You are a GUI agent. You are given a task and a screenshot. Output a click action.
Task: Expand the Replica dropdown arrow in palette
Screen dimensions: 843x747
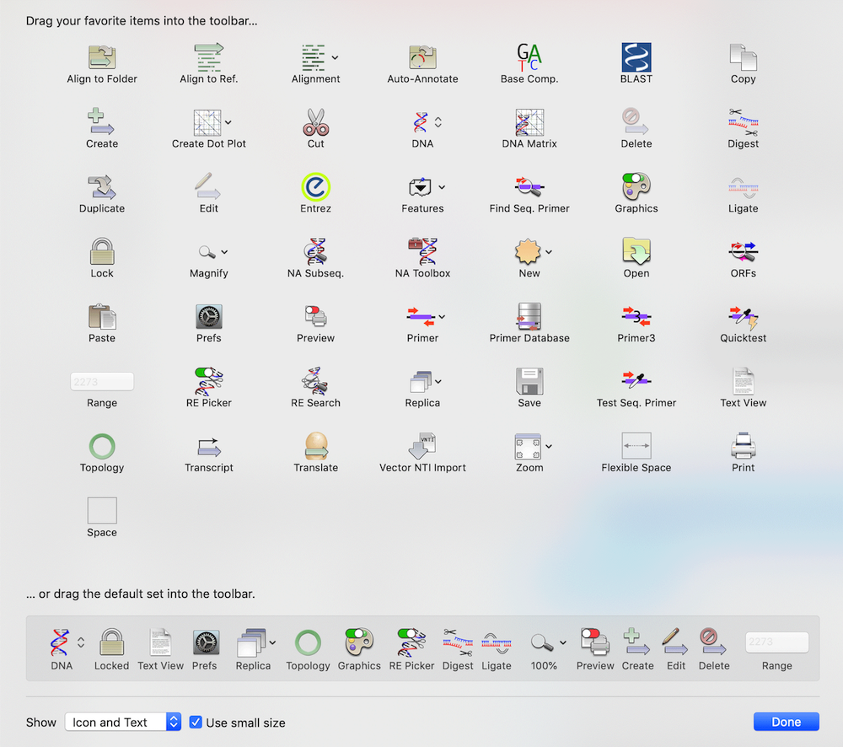[x=438, y=381]
